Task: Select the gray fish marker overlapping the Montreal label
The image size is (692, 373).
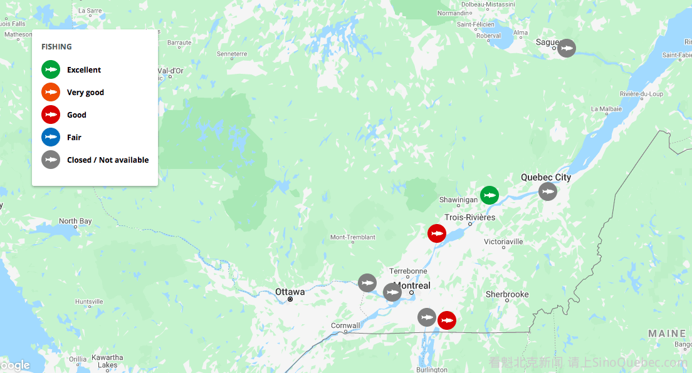Action: tap(392, 292)
